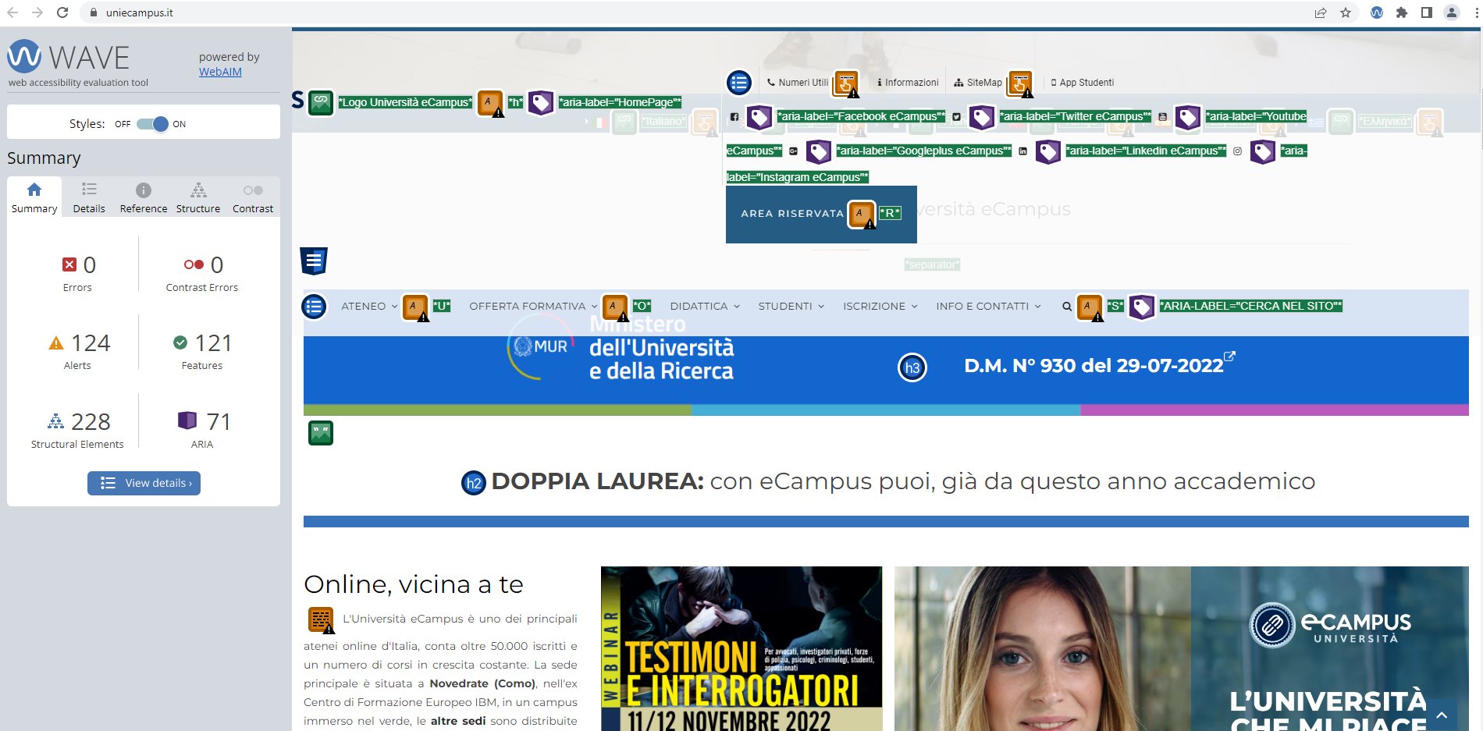The image size is (1483, 731).
Task: Click the search magnifier icon in menu
Action: [x=1066, y=307]
